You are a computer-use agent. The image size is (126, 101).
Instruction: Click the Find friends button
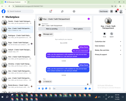point(104,11)
